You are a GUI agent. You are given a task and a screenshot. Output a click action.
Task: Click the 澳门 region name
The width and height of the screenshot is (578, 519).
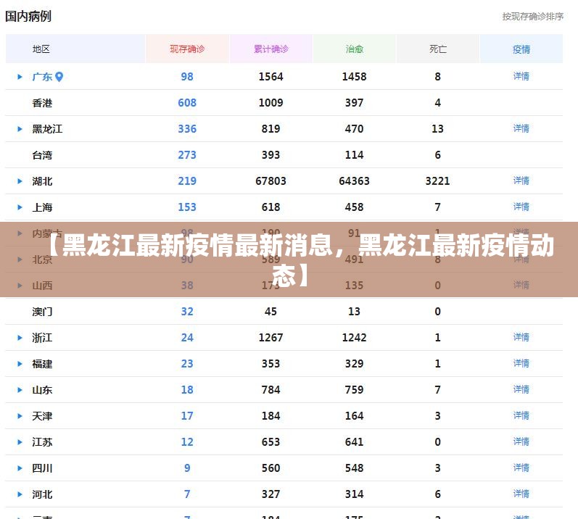click(42, 312)
